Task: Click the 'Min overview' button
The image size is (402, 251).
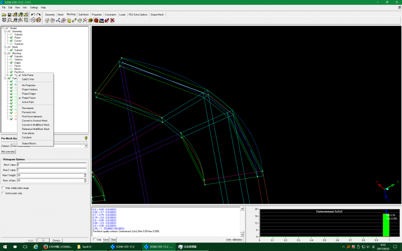Action: (x=8, y=152)
